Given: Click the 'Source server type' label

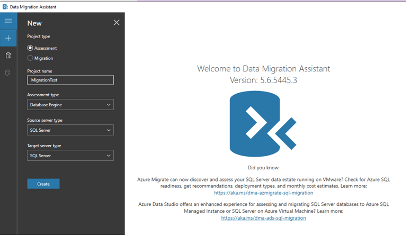Looking at the screenshot, I should coord(44,120).
